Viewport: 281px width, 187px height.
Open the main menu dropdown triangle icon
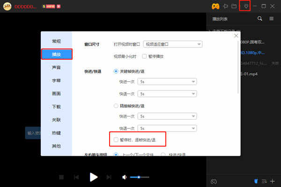click(246, 7)
